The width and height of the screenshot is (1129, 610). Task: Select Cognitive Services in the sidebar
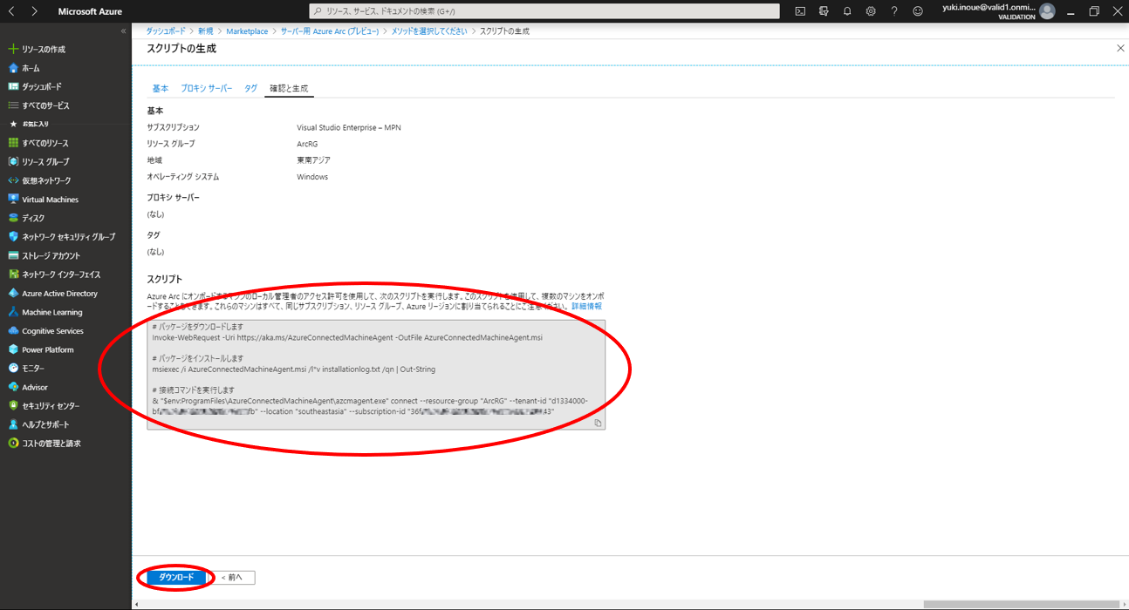(52, 331)
